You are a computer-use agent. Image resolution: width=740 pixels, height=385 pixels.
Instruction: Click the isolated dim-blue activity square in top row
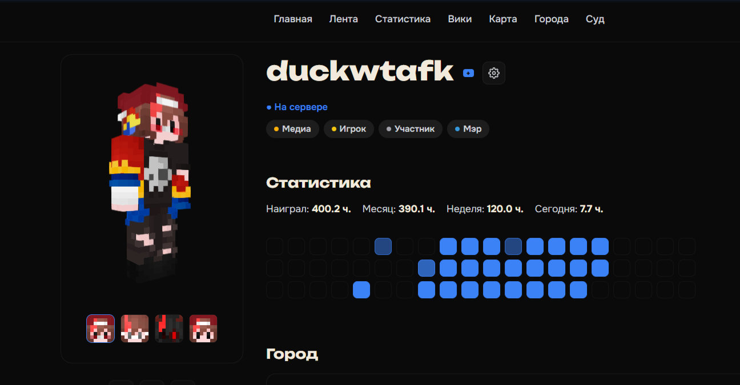[x=383, y=246]
